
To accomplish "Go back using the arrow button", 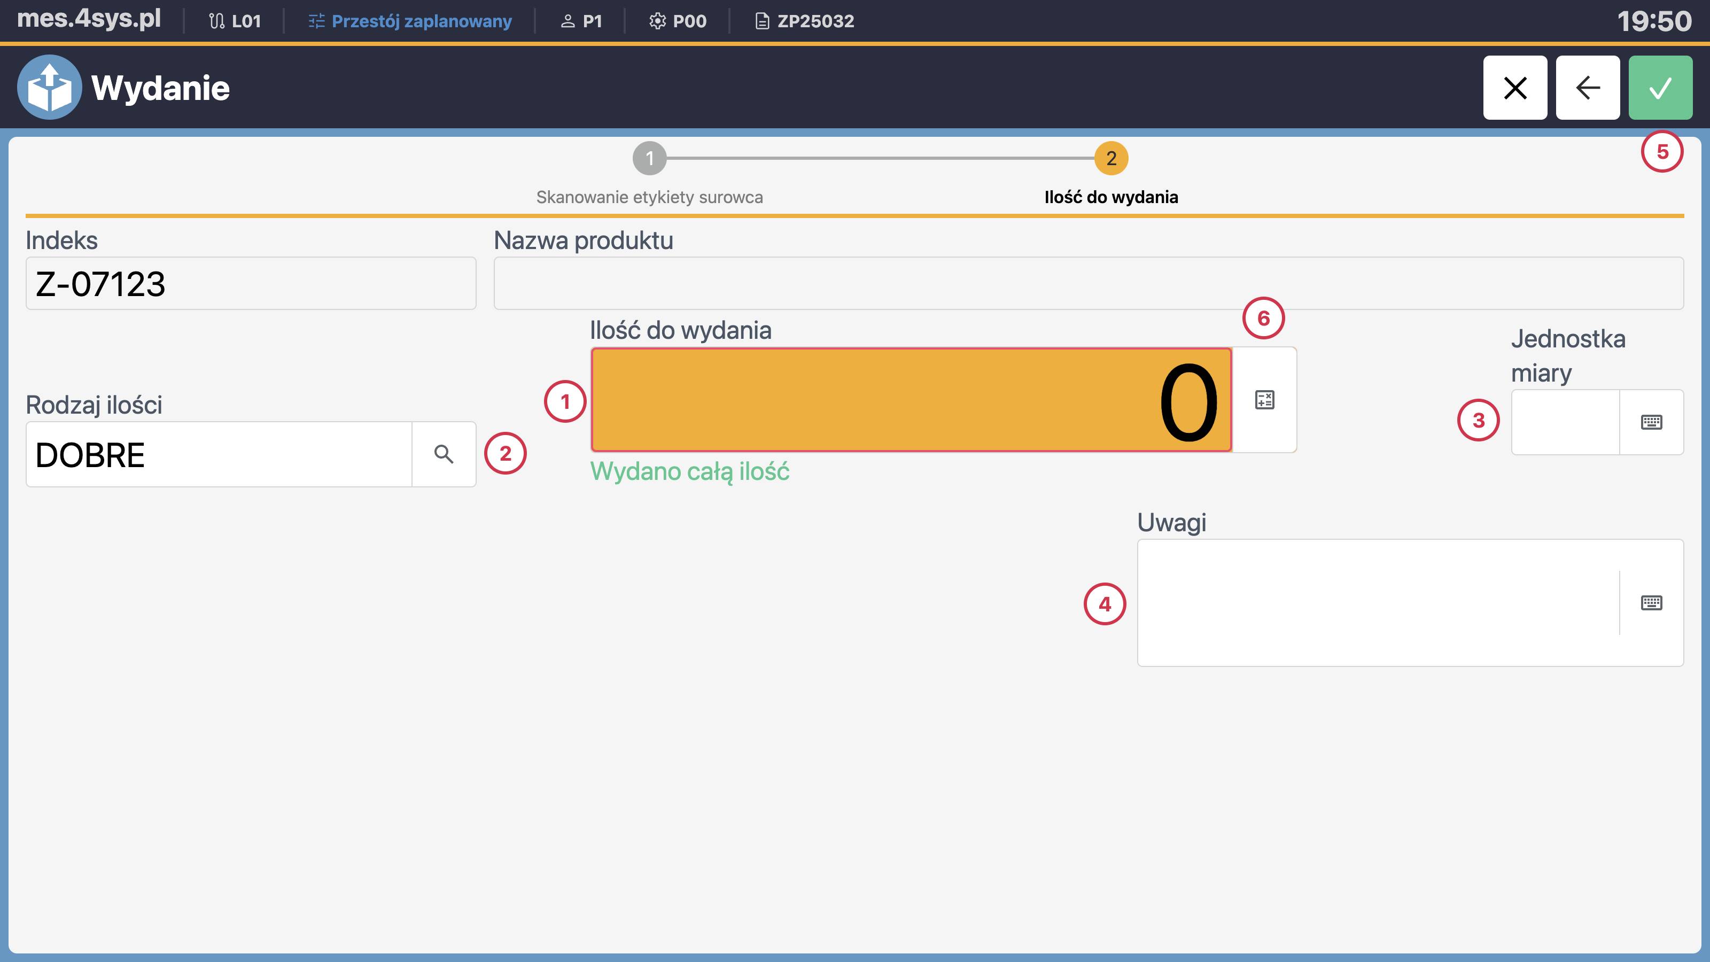I will click(1588, 87).
